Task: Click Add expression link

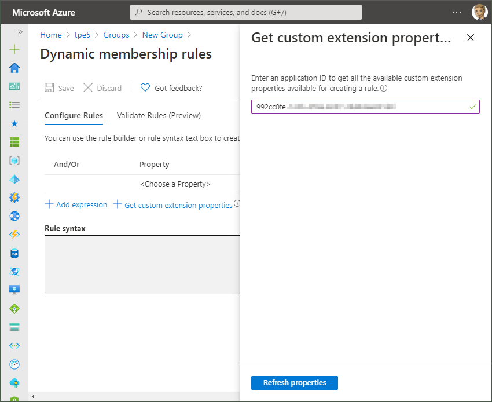Action: [76, 204]
